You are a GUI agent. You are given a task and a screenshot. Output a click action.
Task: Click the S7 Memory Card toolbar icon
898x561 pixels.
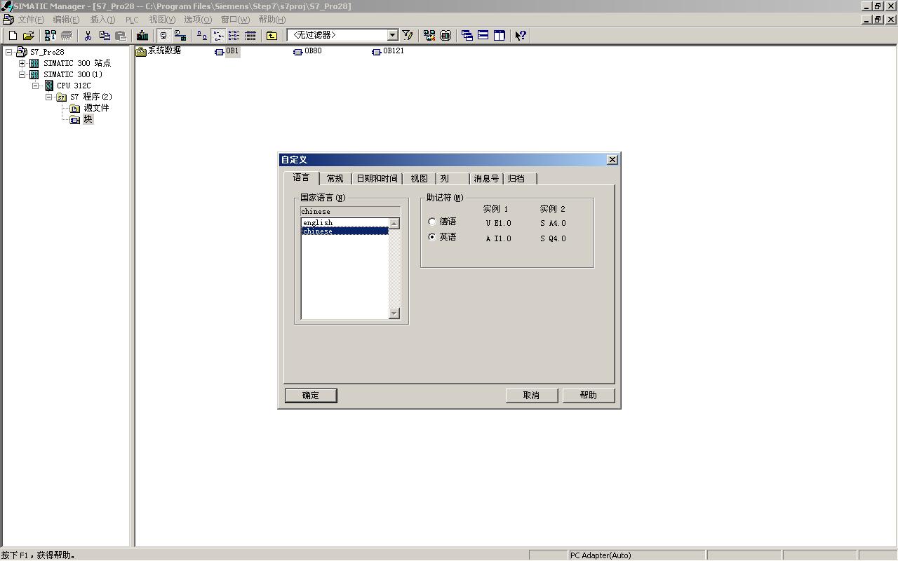(67, 35)
